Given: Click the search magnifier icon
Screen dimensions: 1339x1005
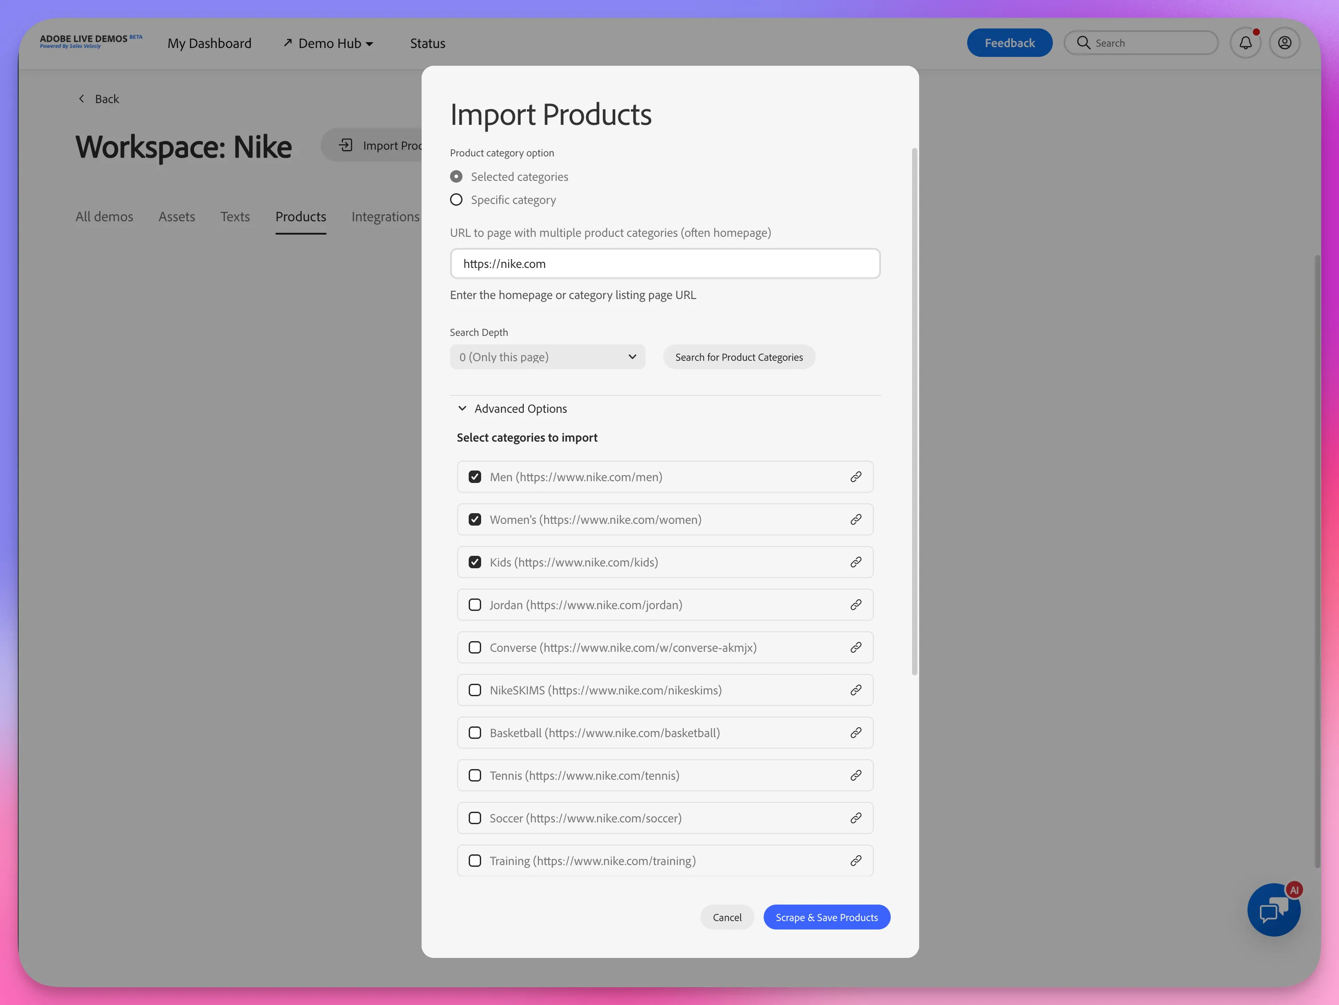Looking at the screenshot, I should click(x=1084, y=43).
